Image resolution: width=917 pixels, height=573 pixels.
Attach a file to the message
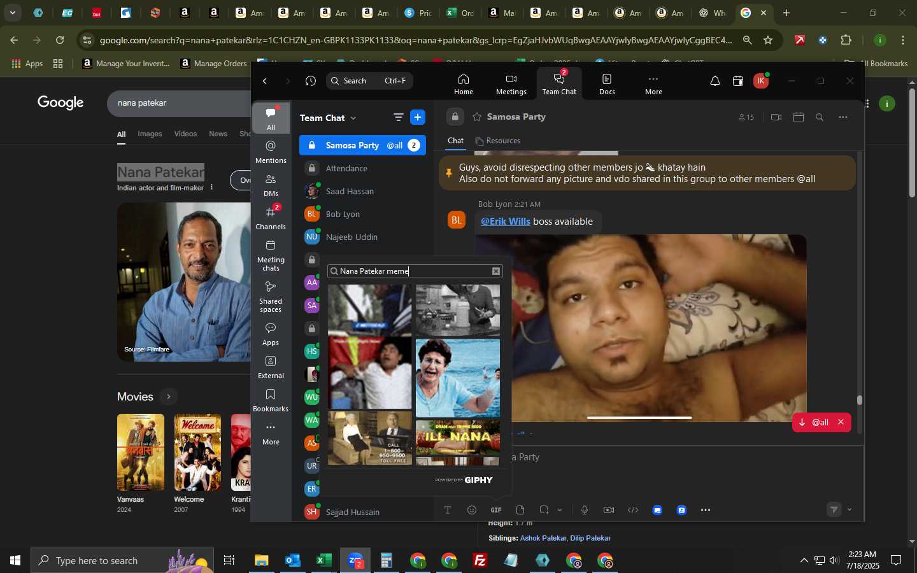point(520,510)
